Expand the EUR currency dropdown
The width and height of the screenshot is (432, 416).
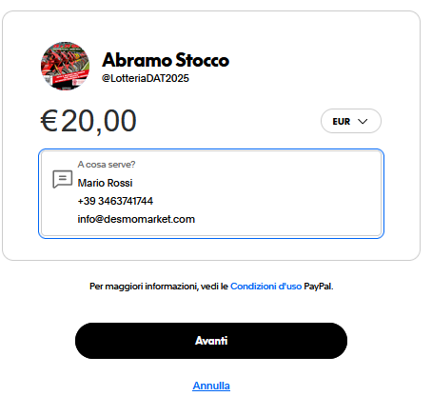351,121
